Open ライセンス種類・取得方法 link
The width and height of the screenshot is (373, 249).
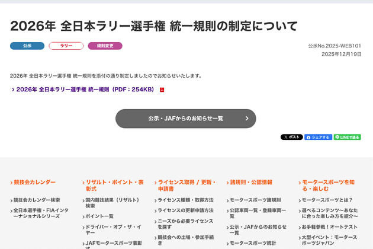(185, 200)
